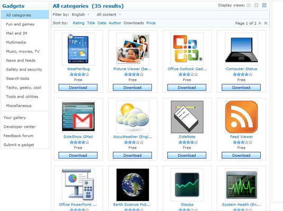Open the All content filter dropdown
This screenshot has width=283, height=211.
tap(109, 15)
